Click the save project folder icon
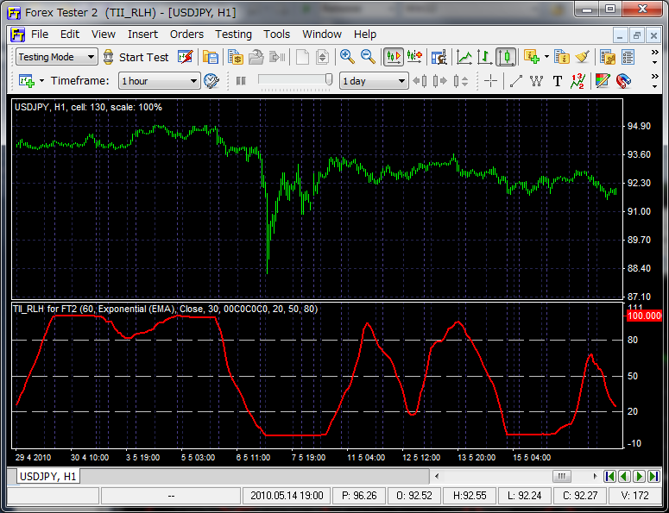 211,57
